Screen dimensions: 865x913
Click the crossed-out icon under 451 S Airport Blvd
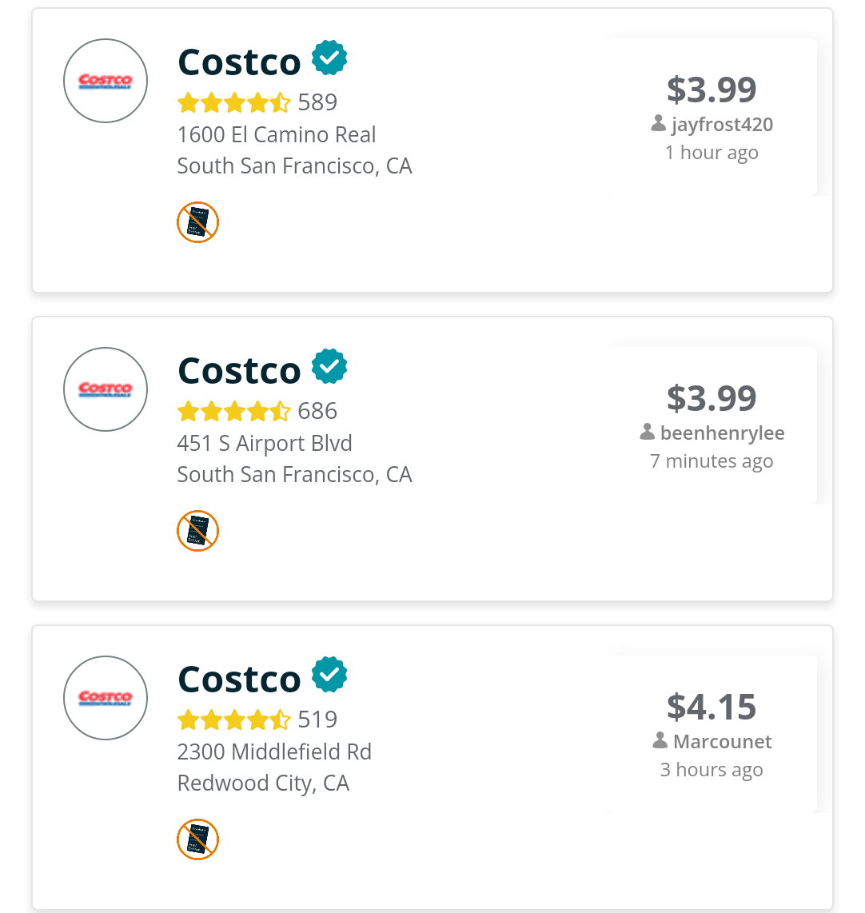pos(197,531)
